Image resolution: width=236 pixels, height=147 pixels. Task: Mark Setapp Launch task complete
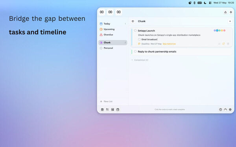pos(135,31)
